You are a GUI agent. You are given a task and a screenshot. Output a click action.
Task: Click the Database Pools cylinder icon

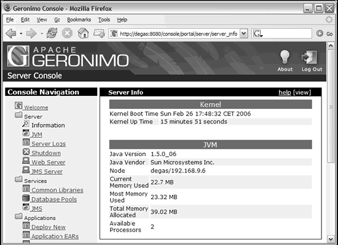[26, 198]
